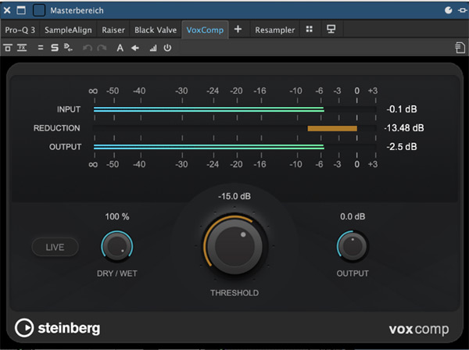The image size is (469, 350).
Task: Click the routing arrows icon after S
Action: pos(68,48)
